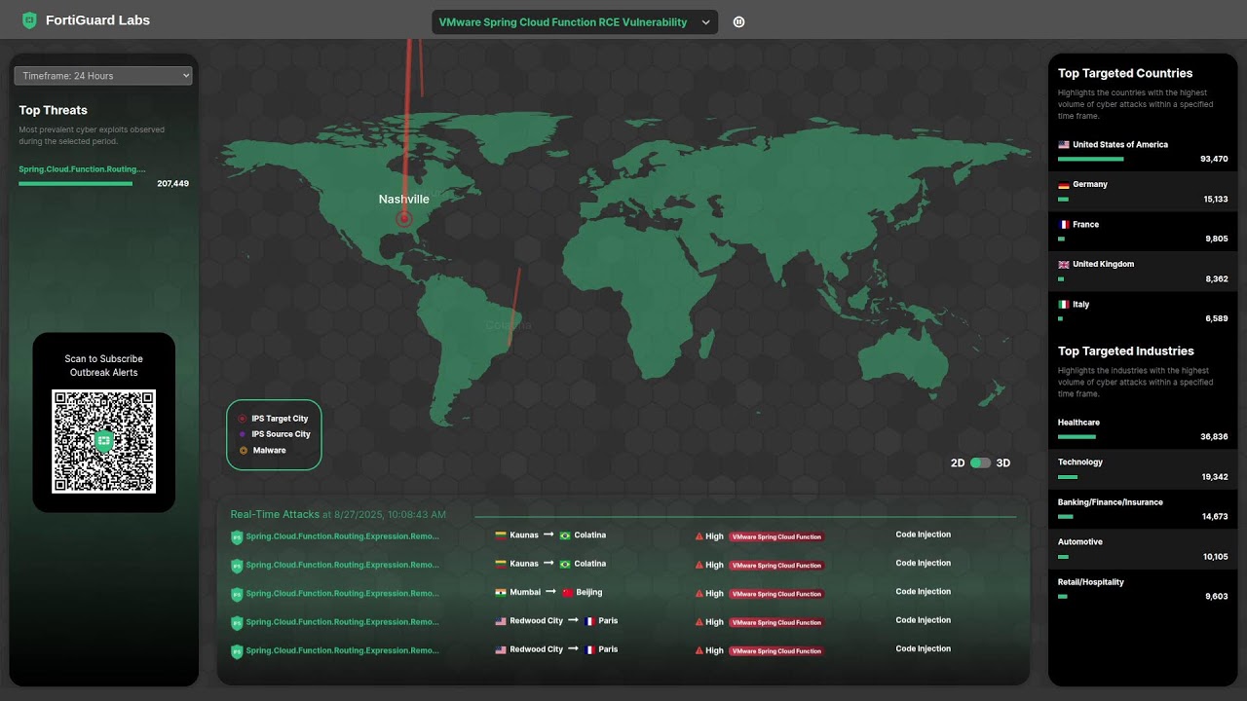The height and width of the screenshot is (701, 1247).
Task: Click the arrow between Mumbai and Beijing
Action: point(551,592)
